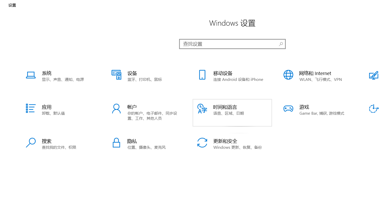Open the 网络和 Internet globe icon

[x=288, y=75]
